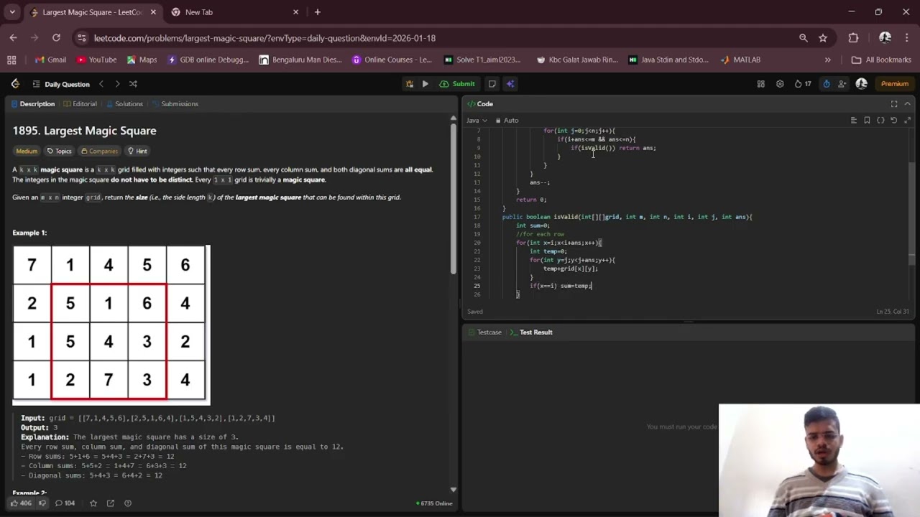This screenshot has width=920, height=517.
Task: Click the Premium button
Action: point(895,84)
